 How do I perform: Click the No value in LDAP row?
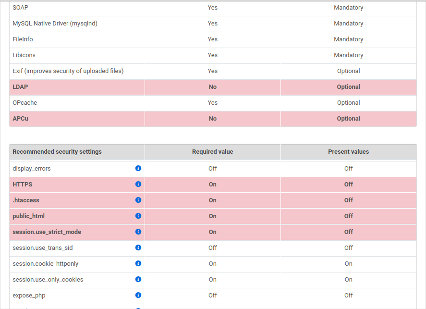213,87
